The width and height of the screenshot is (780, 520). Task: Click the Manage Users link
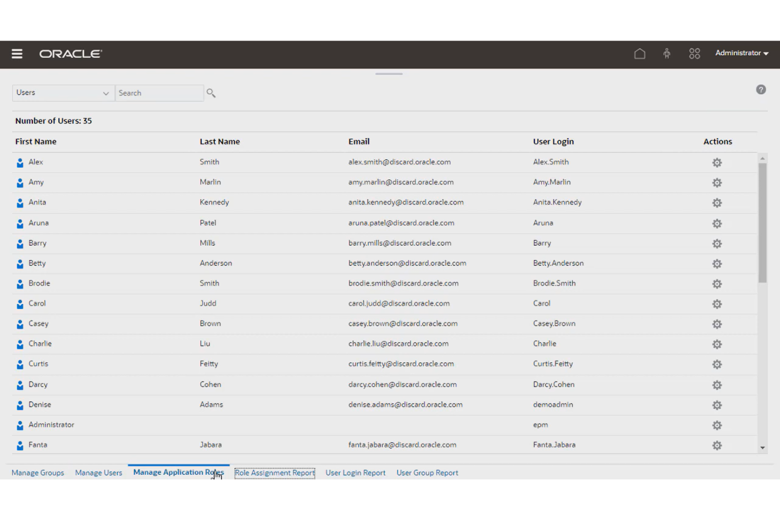tap(98, 473)
